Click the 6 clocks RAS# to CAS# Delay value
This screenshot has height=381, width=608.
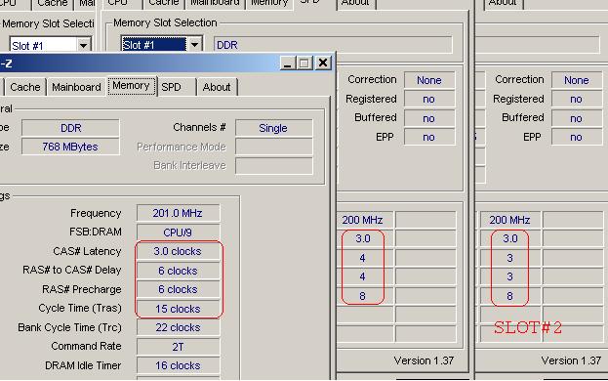coord(178,271)
